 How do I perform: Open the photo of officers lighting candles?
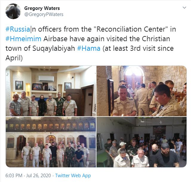click(141, 91)
